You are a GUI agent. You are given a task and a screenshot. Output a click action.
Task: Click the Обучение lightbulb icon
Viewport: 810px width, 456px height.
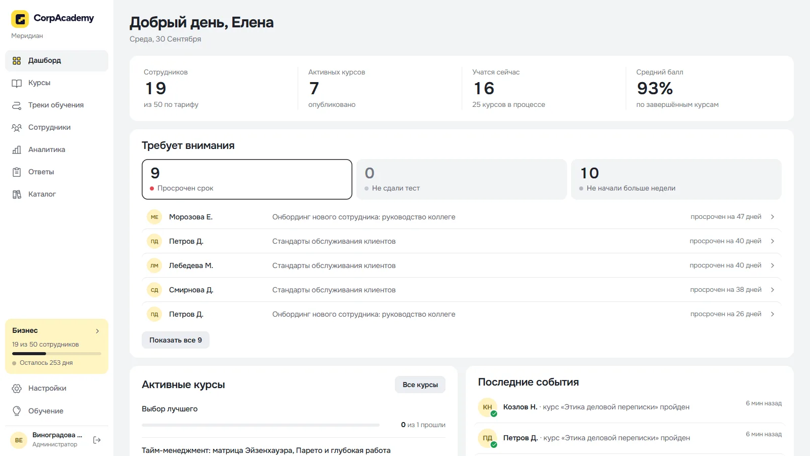click(17, 411)
